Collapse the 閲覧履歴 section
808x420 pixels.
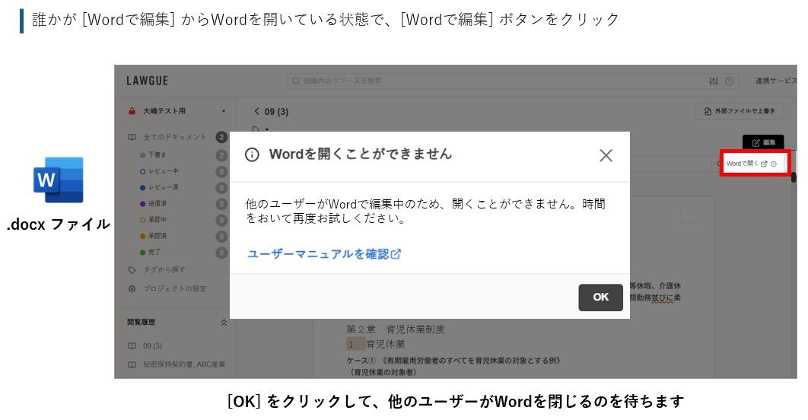point(224,323)
